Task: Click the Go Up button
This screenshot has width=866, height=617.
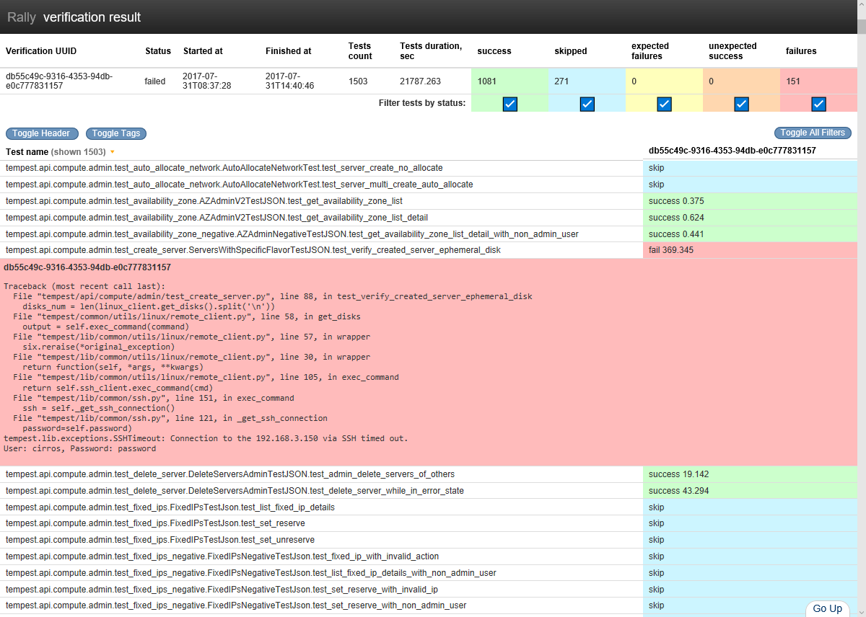Action: pos(827,609)
